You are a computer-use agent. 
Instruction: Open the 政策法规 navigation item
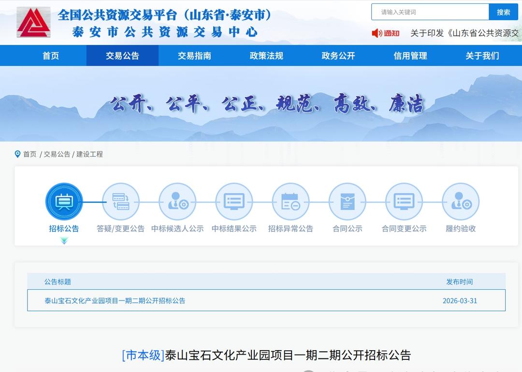coord(266,56)
